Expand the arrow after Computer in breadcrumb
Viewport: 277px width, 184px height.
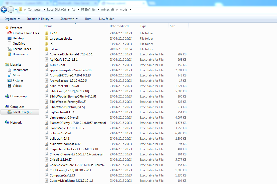tap(44, 10)
